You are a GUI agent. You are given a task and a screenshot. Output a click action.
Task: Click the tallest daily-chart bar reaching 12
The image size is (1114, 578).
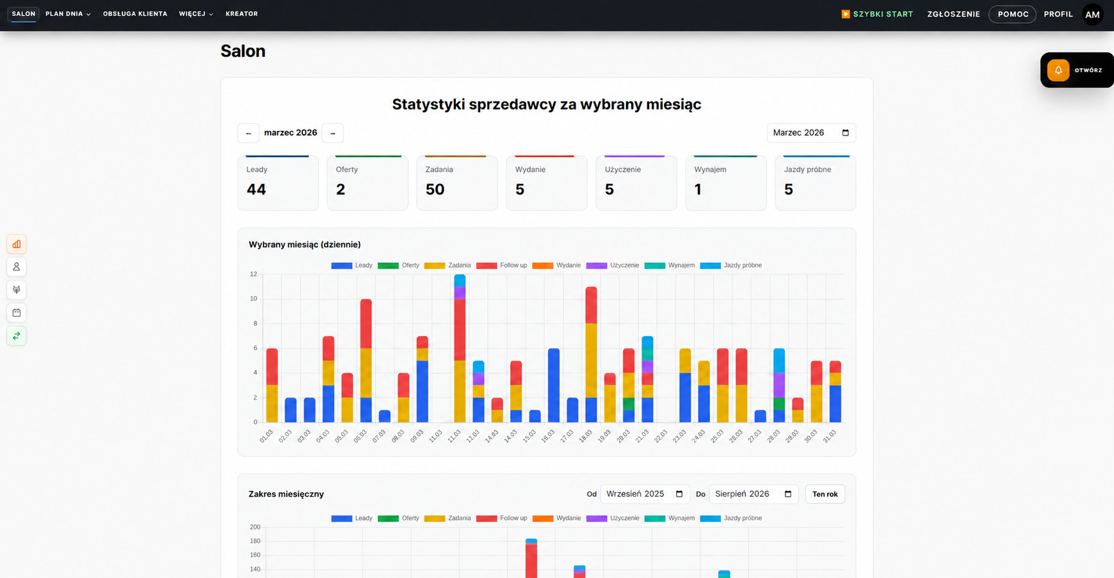(460, 348)
